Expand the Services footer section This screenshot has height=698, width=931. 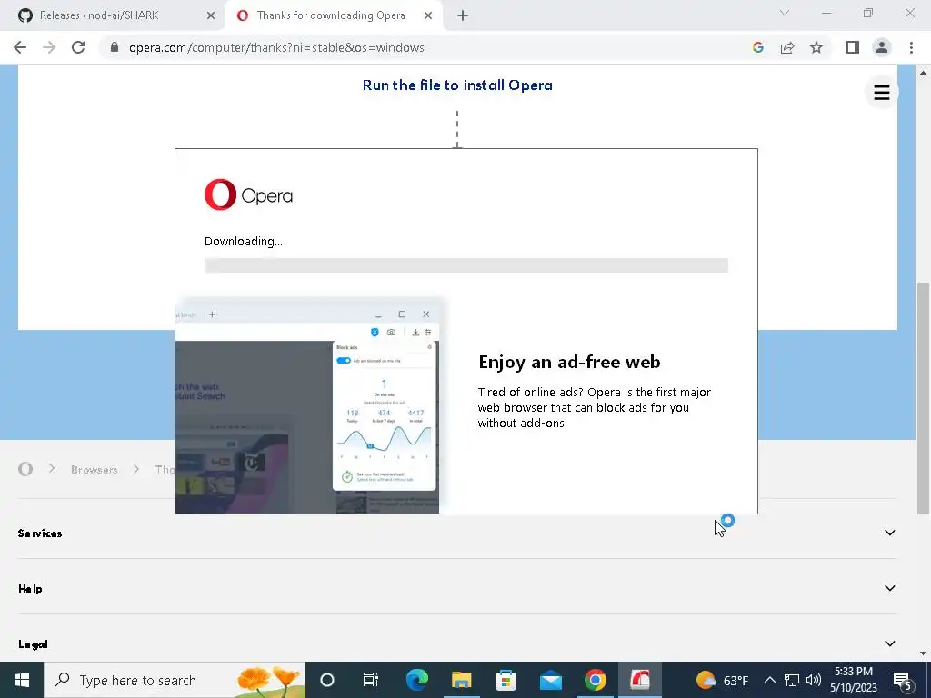(456, 533)
